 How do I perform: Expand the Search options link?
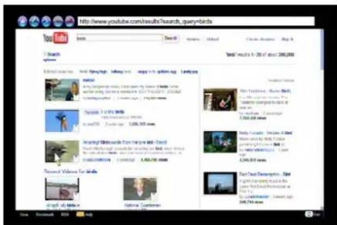point(52,56)
